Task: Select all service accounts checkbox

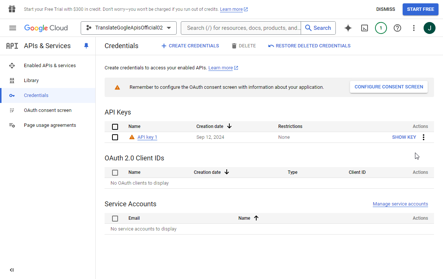Action: click(x=115, y=219)
